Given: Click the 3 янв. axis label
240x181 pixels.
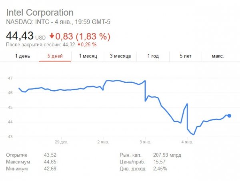Looking at the screenshot, I should (145, 142).
